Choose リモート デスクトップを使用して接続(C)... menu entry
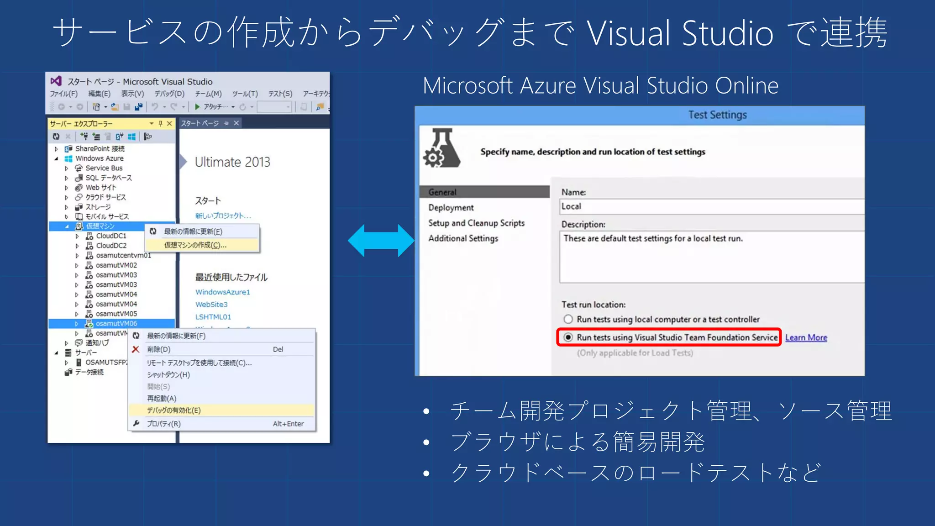Screen dimensions: 935x526 [222, 363]
